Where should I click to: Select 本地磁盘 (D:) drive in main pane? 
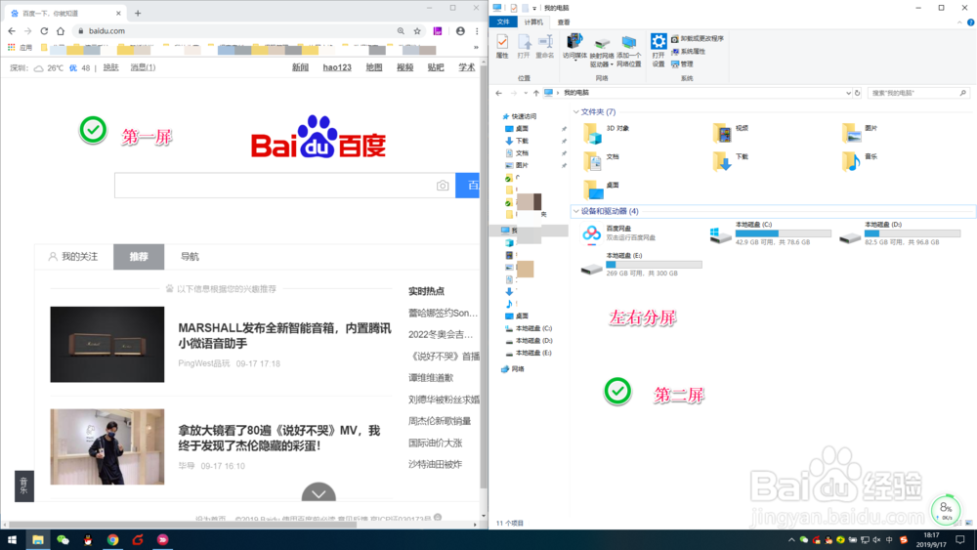(899, 233)
